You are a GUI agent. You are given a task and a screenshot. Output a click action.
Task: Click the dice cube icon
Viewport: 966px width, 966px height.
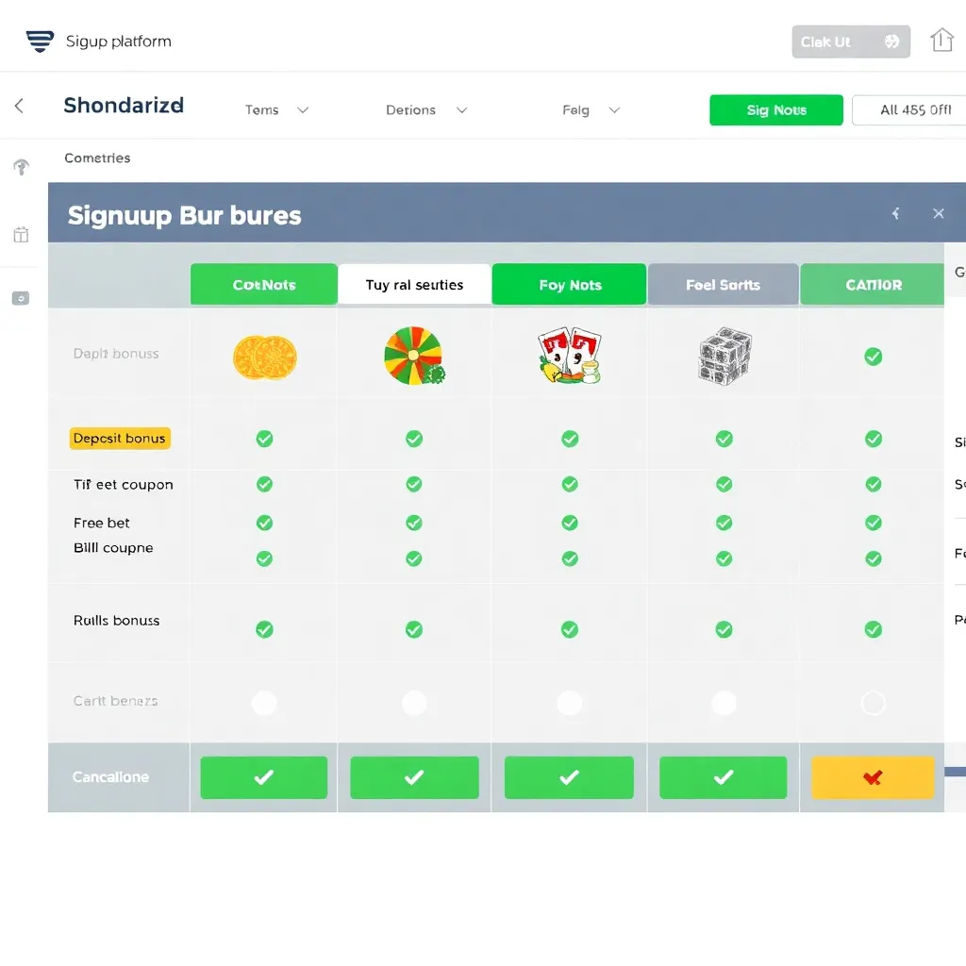(724, 357)
